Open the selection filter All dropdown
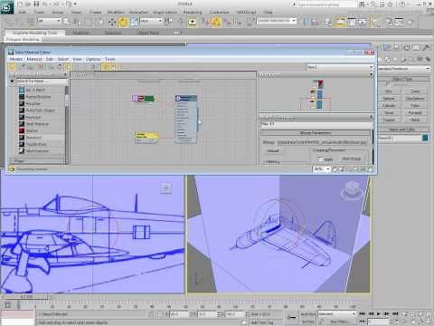The image size is (434, 326). (49, 21)
